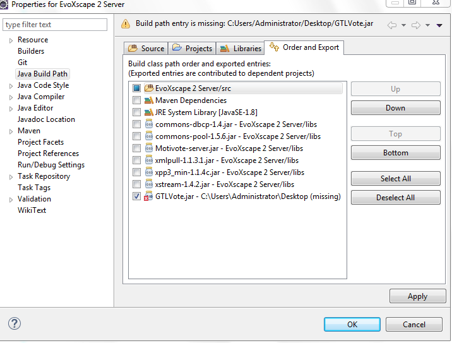This screenshot has height=343, width=452.
Task: Click the xmlpull-1.1.3.1.jar jar icon
Action: tap(149, 160)
